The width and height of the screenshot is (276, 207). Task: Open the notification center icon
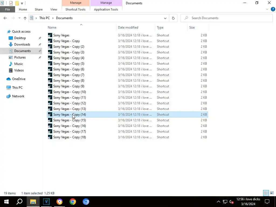(x=267, y=202)
